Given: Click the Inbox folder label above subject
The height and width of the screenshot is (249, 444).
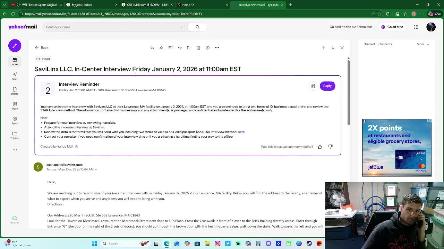Looking at the screenshot, I should [43, 59].
